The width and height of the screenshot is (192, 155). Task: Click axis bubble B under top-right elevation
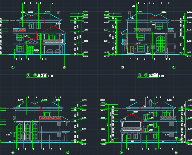point(123,67)
